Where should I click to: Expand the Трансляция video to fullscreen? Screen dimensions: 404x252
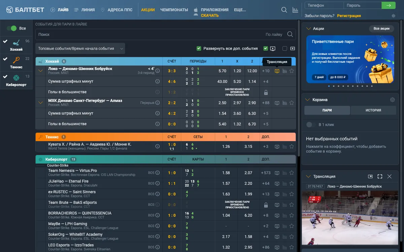[x=380, y=176]
